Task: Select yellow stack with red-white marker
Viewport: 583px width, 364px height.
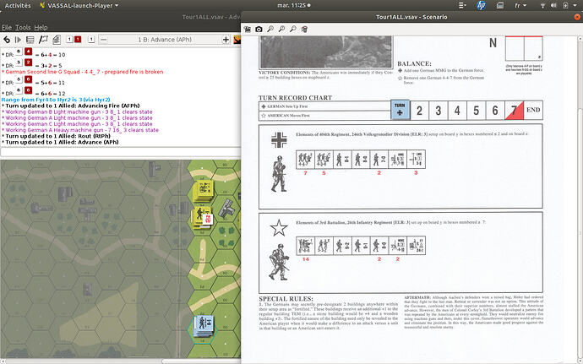Action: click(x=202, y=217)
